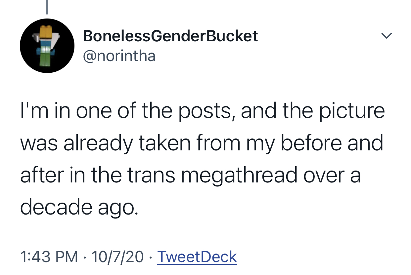This screenshot has height=275, width=411.
Task: Click the word "trans" in the tweet body
Action: (x=152, y=175)
